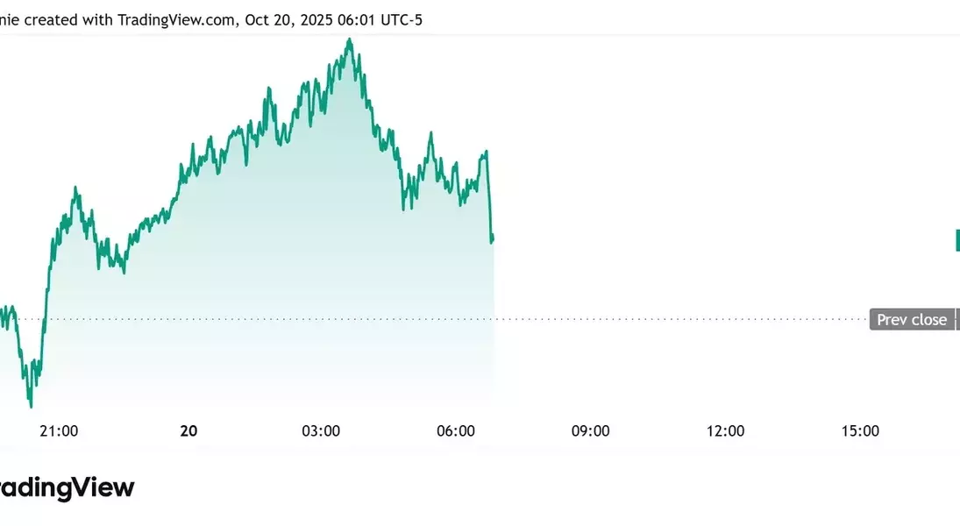Image resolution: width=960 pixels, height=526 pixels.
Task: Select the 21:00 time axis label
Action: 59,430
